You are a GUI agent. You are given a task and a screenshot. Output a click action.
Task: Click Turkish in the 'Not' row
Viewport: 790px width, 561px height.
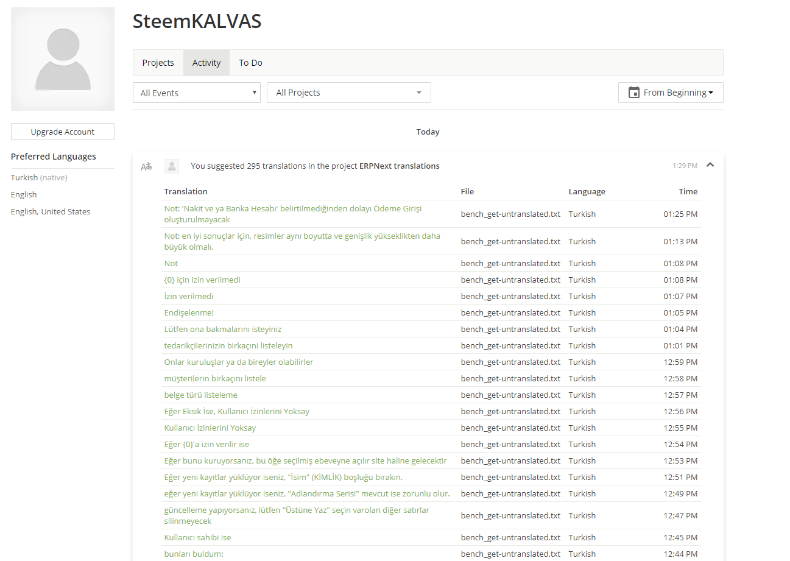coord(582,263)
